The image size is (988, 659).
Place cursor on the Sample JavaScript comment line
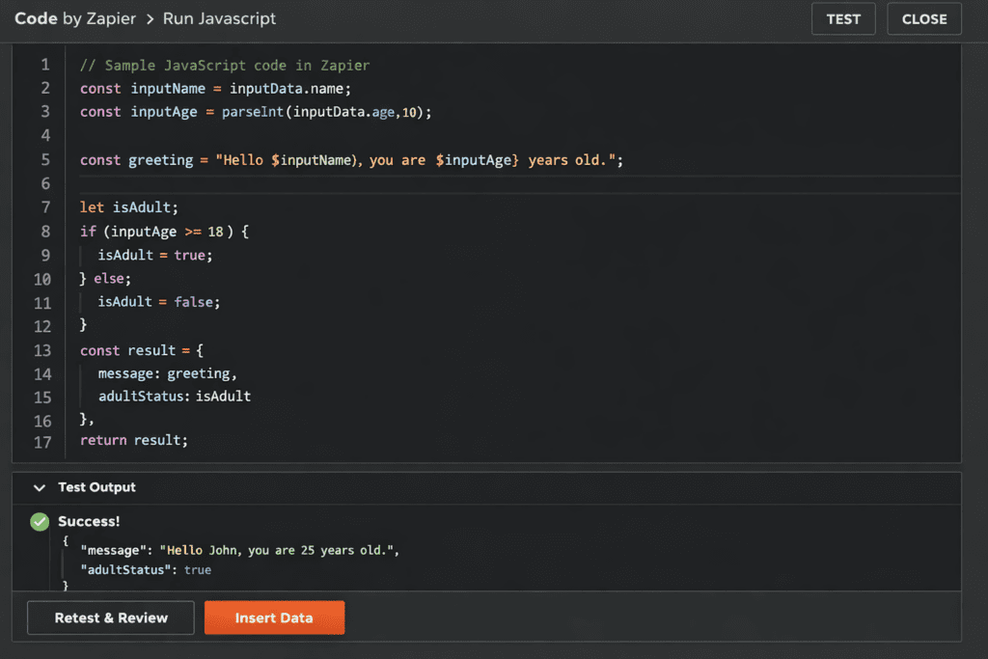[x=225, y=65]
